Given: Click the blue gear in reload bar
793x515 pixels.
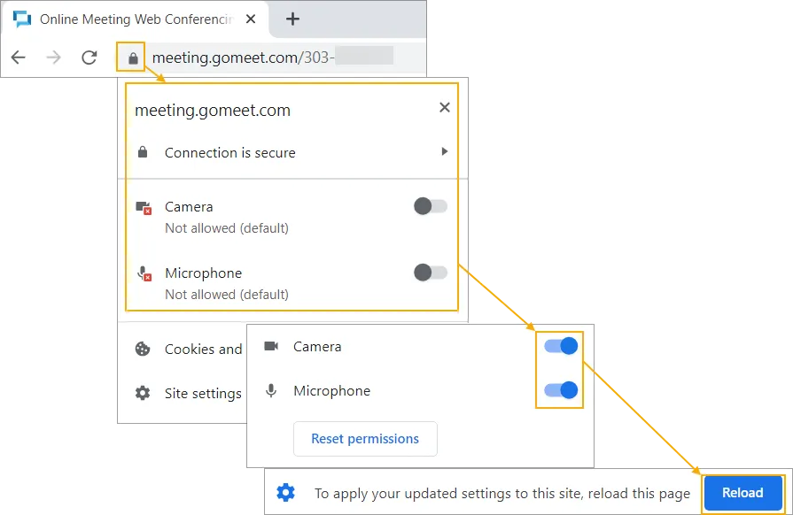Looking at the screenshot, I should click(x=285, y=492).
